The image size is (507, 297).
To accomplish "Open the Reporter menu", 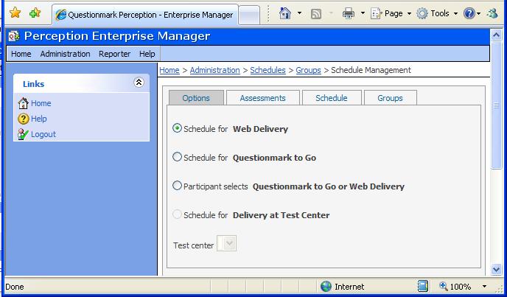I will click(114, 54).
